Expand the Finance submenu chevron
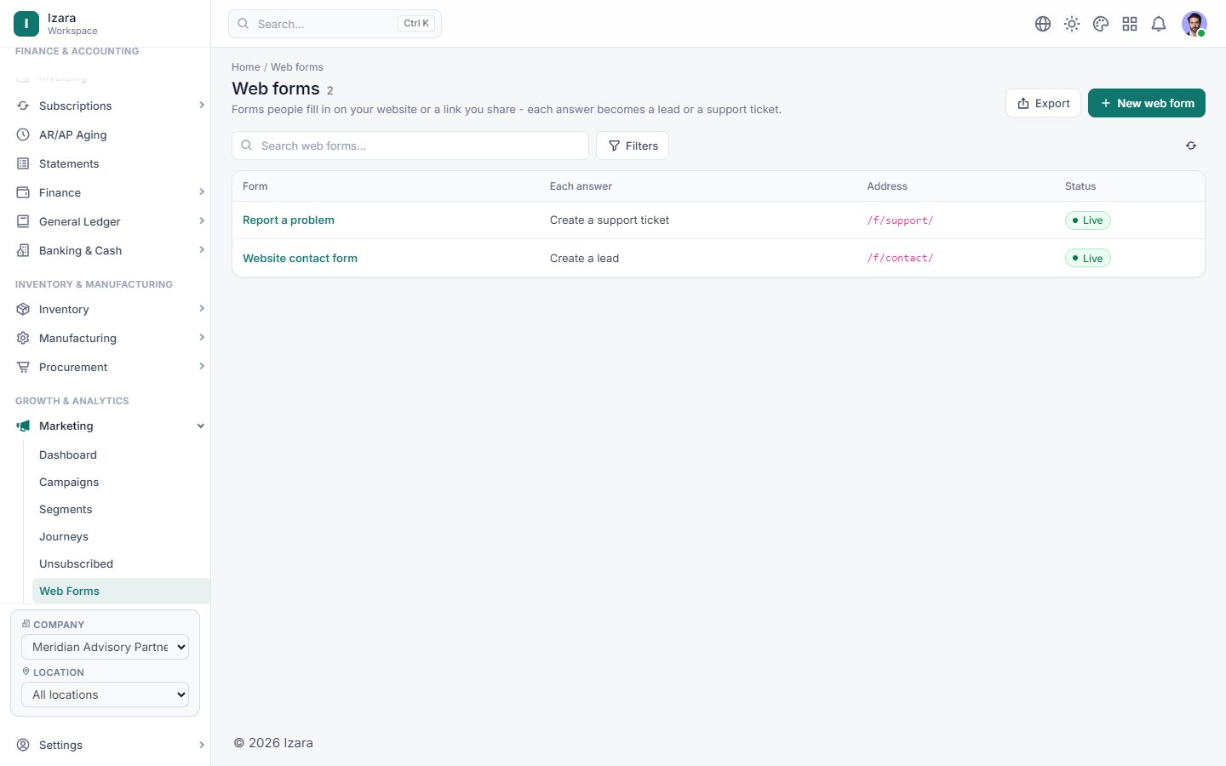The height and width of the screenshot is (766, 1226). pyautogui.click(x=202, y=192)
